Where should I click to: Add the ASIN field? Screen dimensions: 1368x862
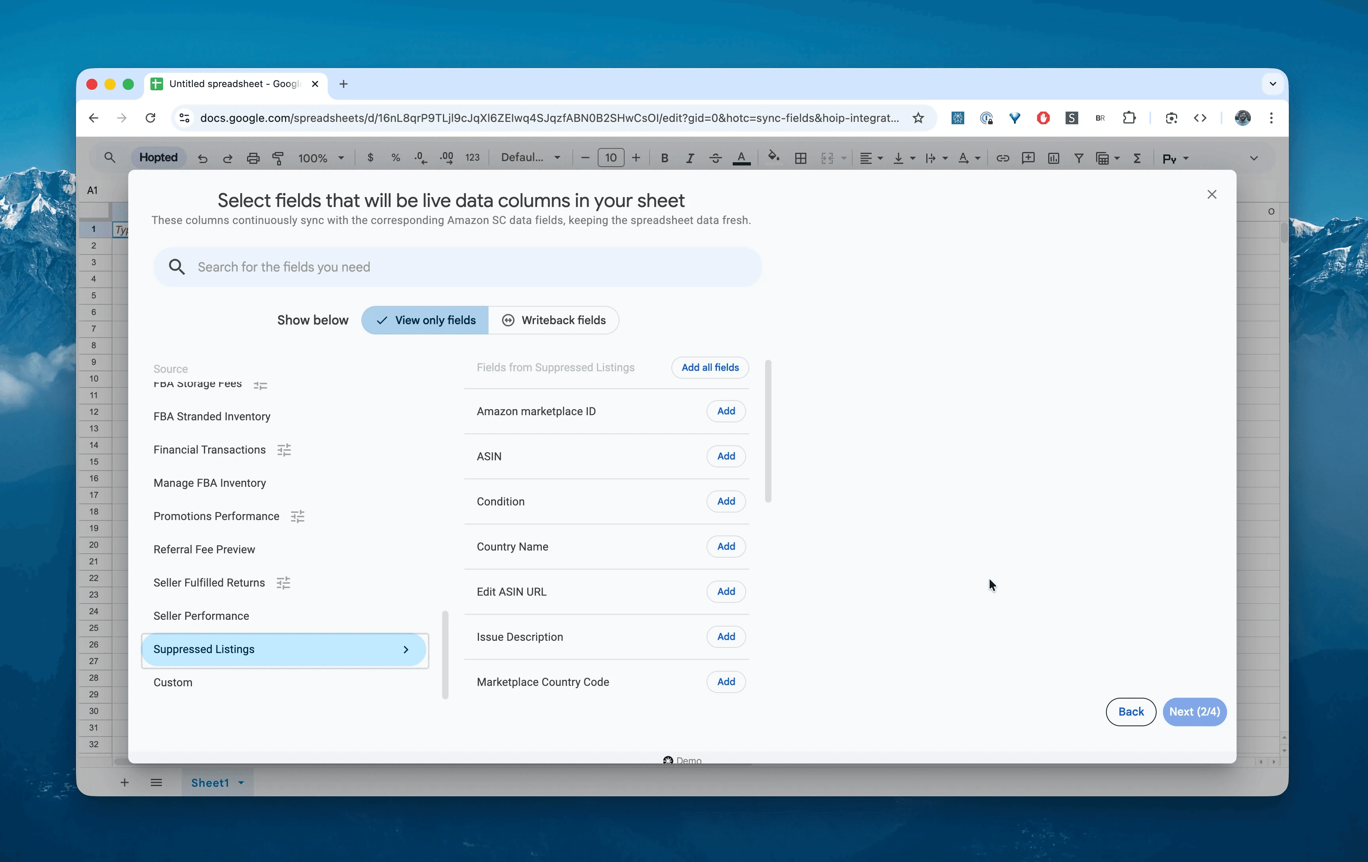pos(726,456)
